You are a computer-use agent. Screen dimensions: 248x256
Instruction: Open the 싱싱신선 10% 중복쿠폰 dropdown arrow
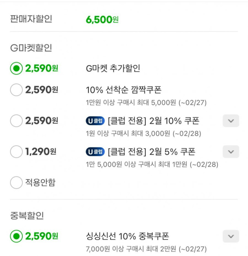(x=231, y=236)
